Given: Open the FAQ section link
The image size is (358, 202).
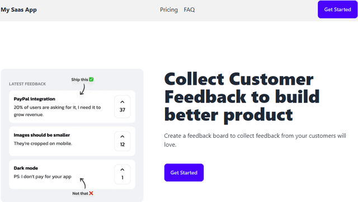Looking at the screenshot, I should [189, 9].
